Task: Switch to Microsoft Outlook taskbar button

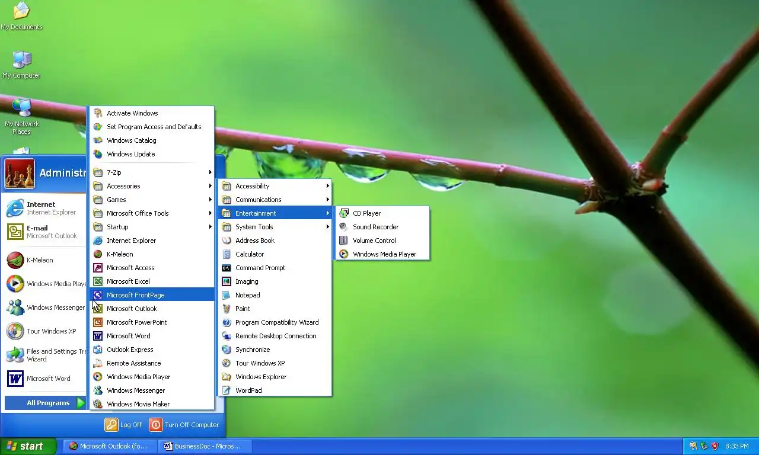Action: point(111,446)
